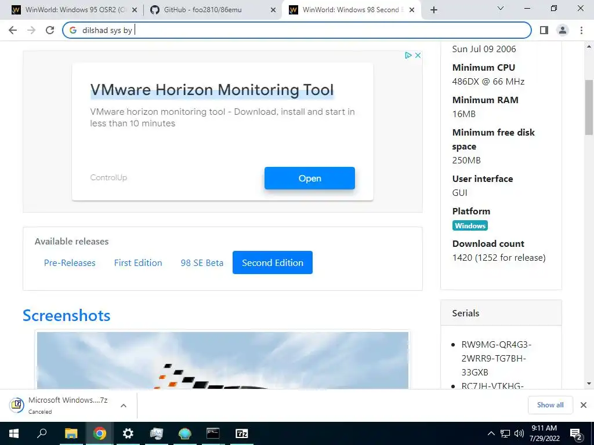Close the Windows 95 OSR2 tab
Screen dimensions: 594x445
click(134, 10)
